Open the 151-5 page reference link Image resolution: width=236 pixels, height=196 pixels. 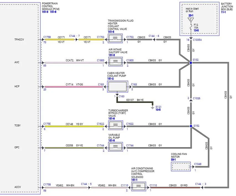coord(111,32)
